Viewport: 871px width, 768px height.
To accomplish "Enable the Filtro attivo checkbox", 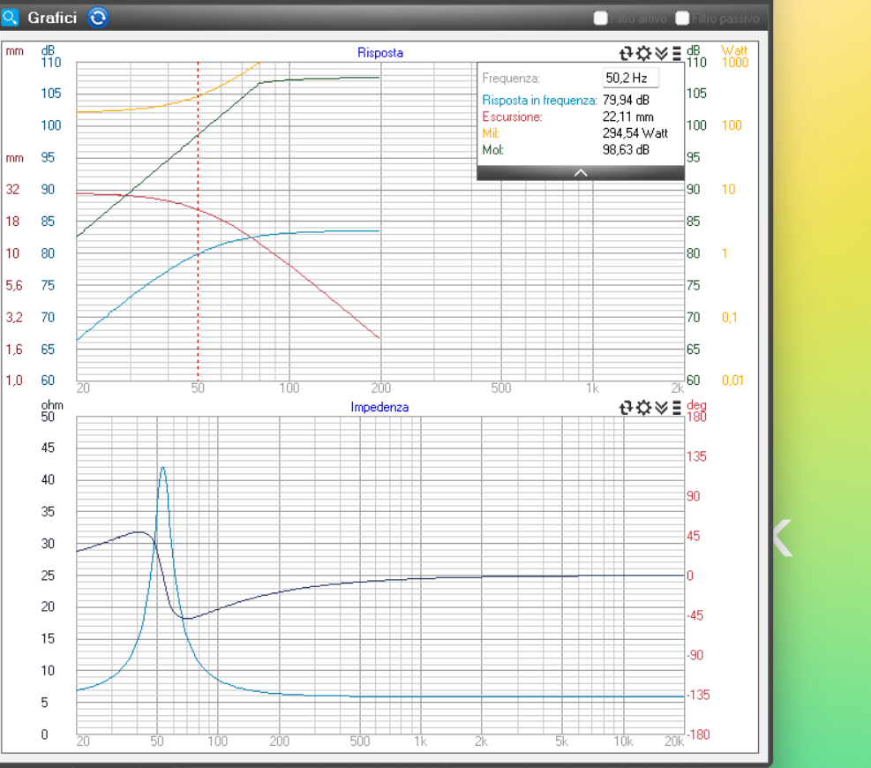I will click(x=600, y=19).
